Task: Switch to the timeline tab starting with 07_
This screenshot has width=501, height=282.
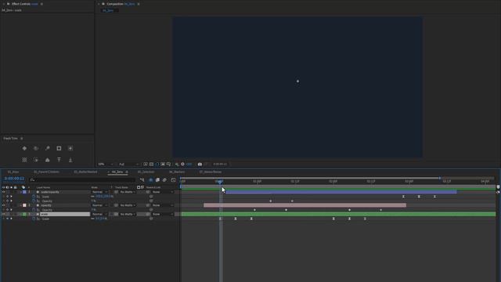Action: 211,172
